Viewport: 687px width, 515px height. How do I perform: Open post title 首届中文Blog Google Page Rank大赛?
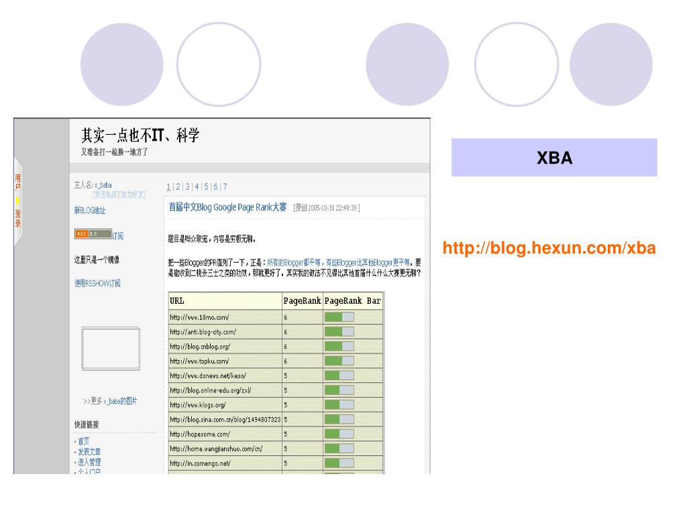tap(227, 207)
